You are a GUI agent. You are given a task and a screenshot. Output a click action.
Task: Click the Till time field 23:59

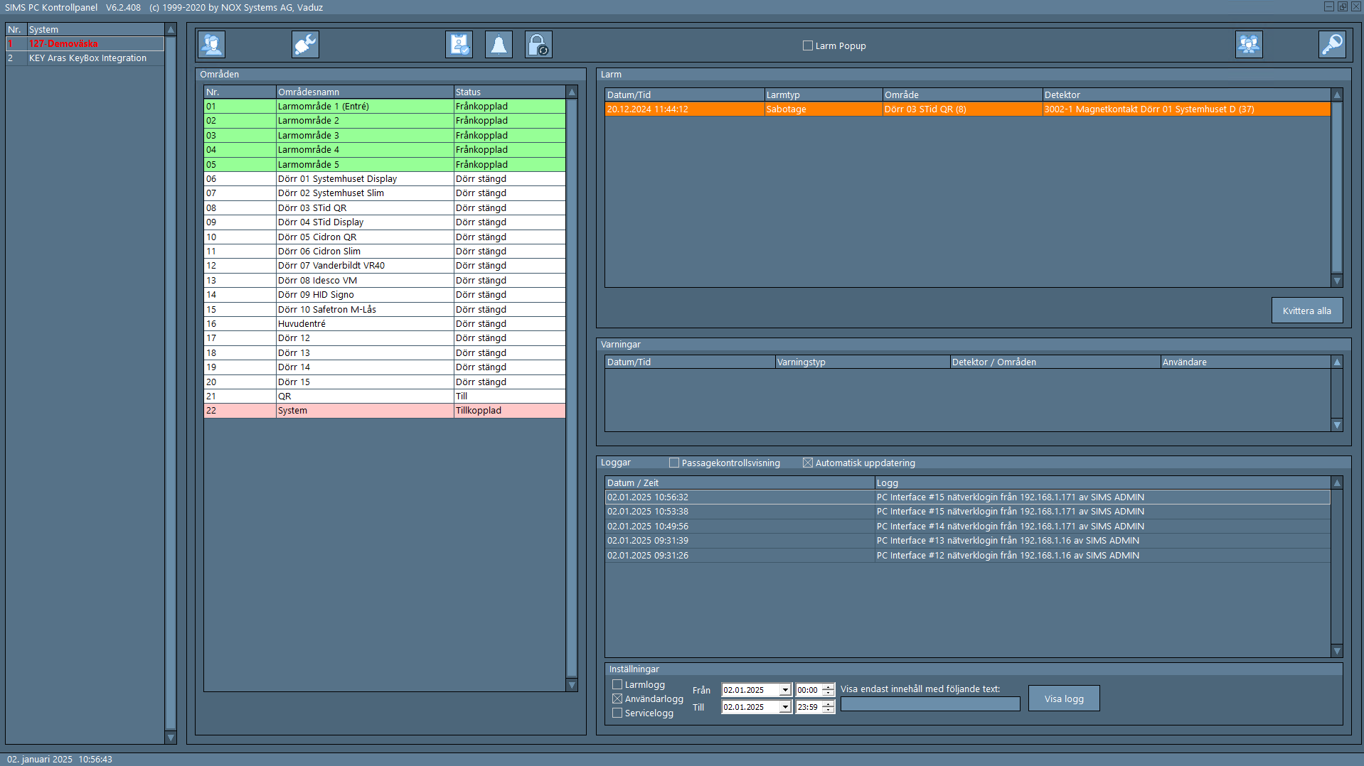click(x=809, y=707)
